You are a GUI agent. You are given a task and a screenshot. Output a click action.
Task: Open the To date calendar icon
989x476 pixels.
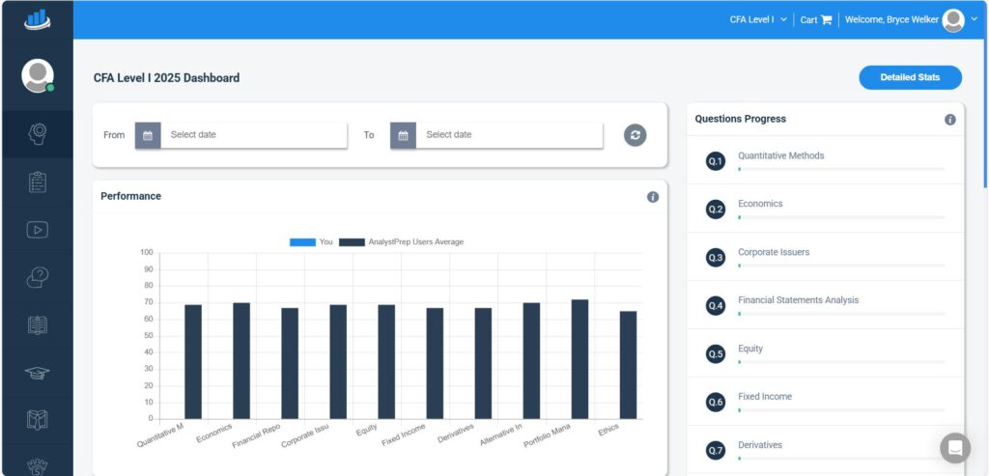coord(403,135)
